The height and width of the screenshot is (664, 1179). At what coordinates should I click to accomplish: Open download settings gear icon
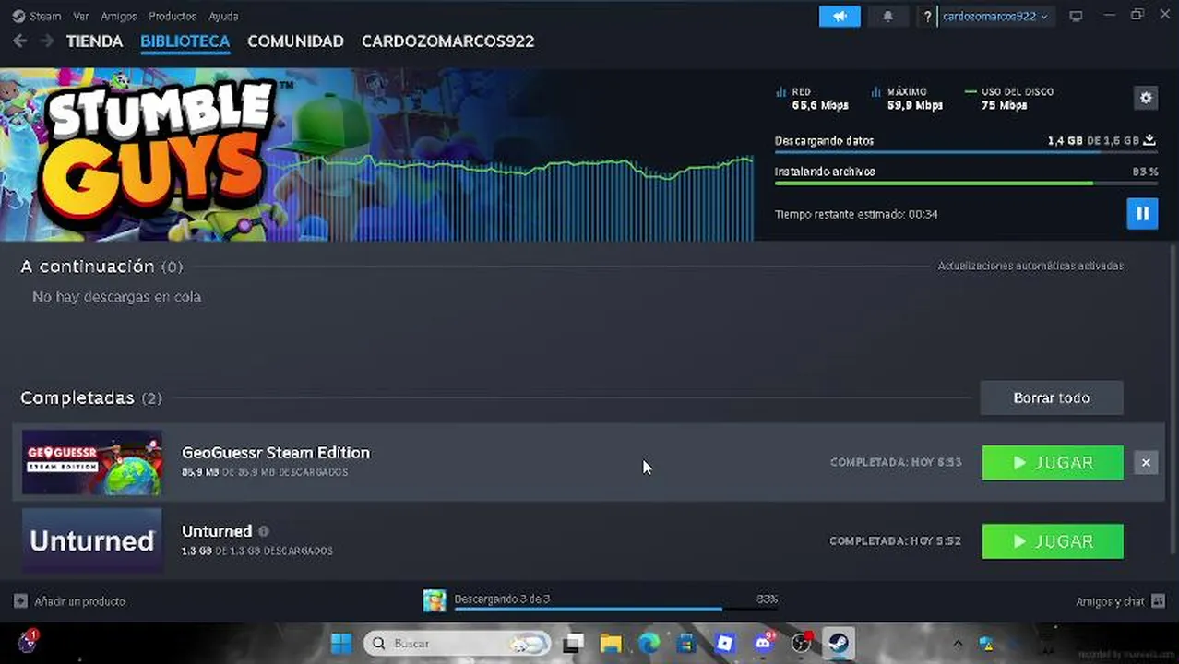pos(1146,98)
